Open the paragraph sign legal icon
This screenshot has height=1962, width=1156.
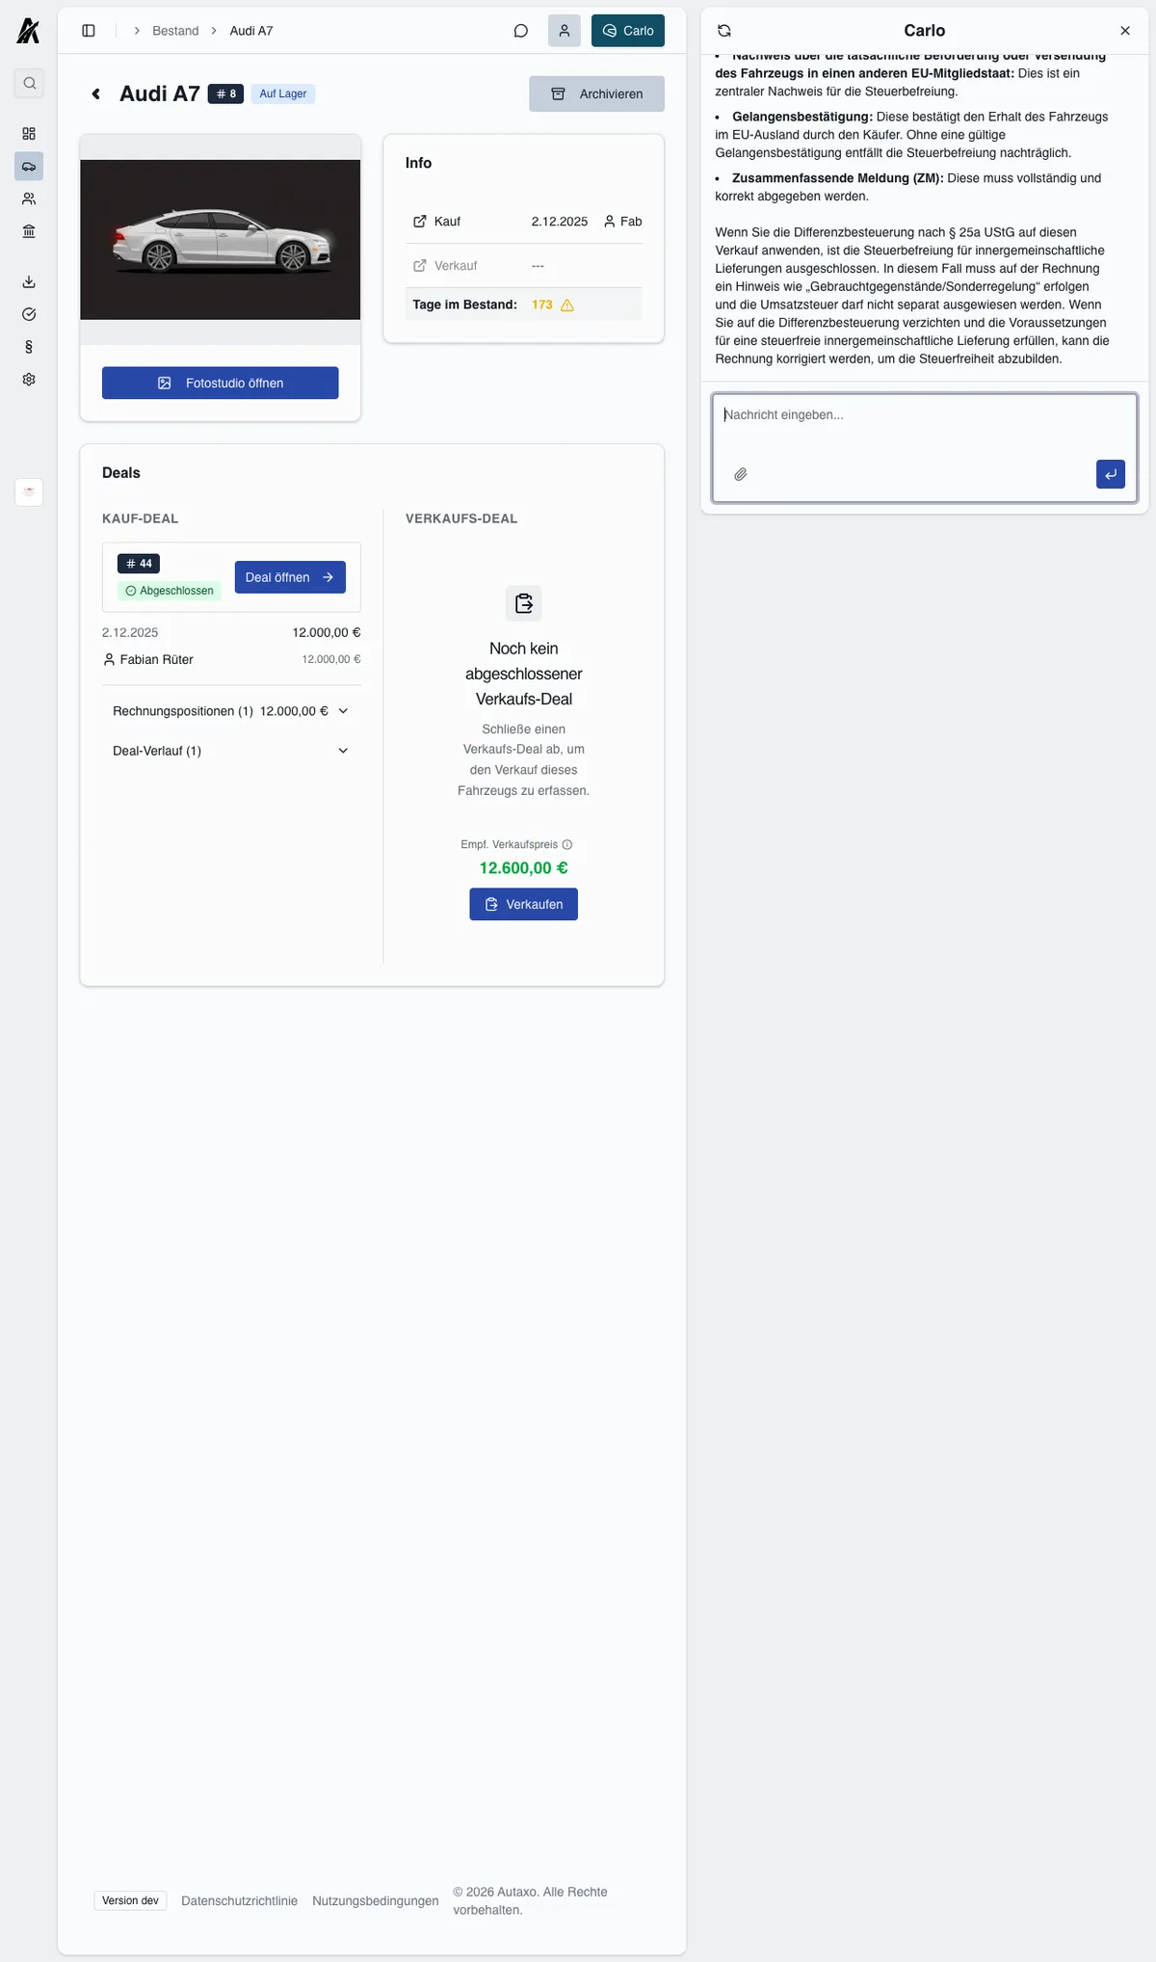coord(29,347)
